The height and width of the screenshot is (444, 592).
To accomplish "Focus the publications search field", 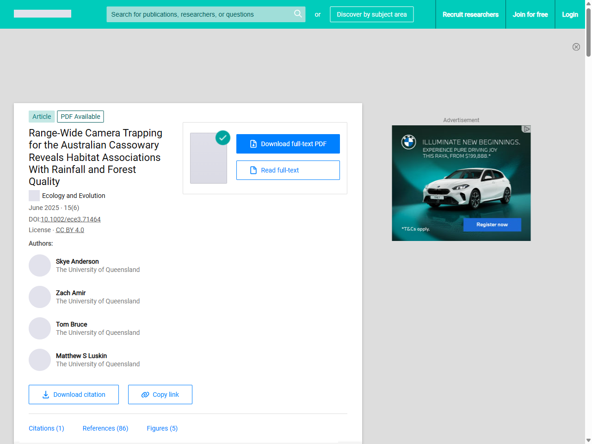I will click(x=199, y=14).
